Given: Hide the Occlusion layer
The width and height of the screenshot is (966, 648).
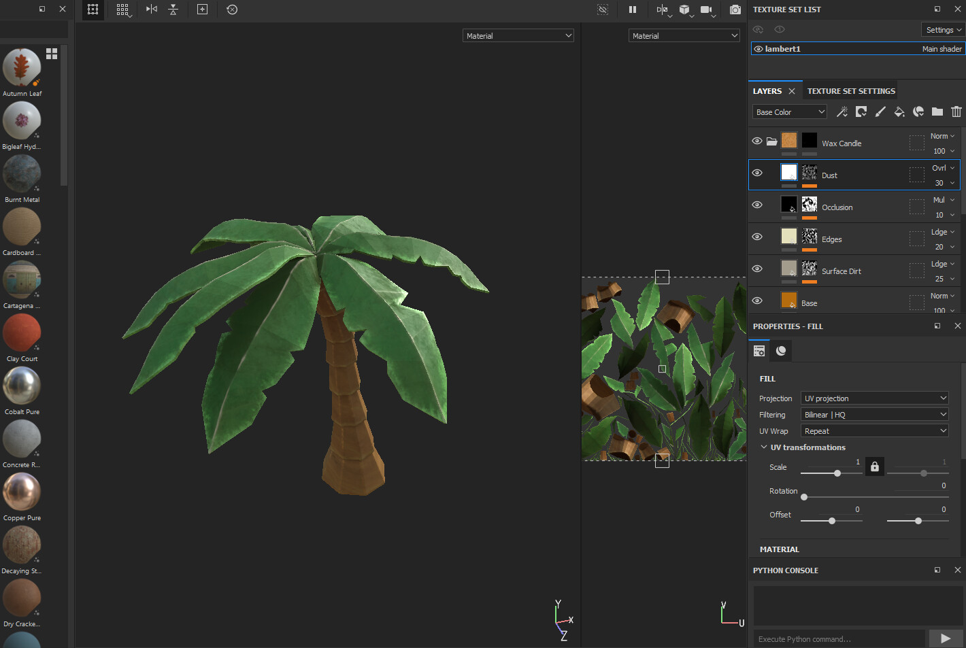Looking at the screenshot, I should click(757, 205).
